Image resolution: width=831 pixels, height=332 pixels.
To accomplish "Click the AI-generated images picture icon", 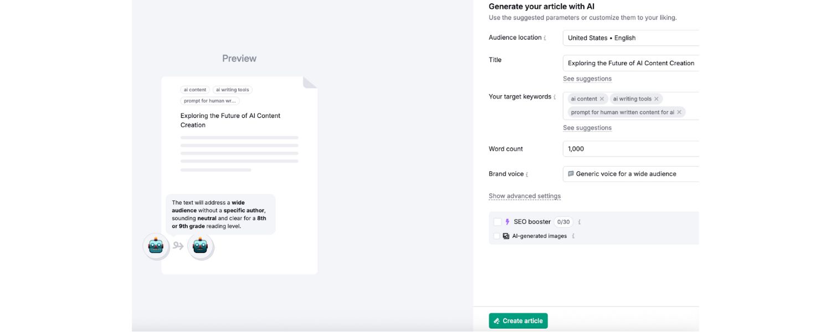I will pyautogui.click(x=505, y=236).
